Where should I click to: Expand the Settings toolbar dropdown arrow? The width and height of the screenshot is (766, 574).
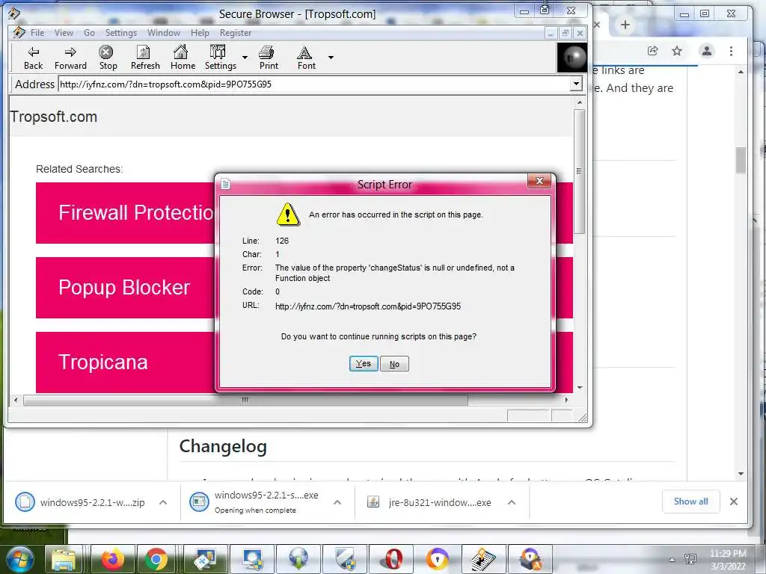(245, 57)
